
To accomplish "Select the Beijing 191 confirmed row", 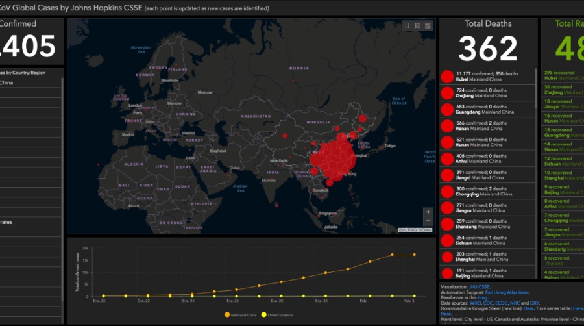I will click(487, 273).
